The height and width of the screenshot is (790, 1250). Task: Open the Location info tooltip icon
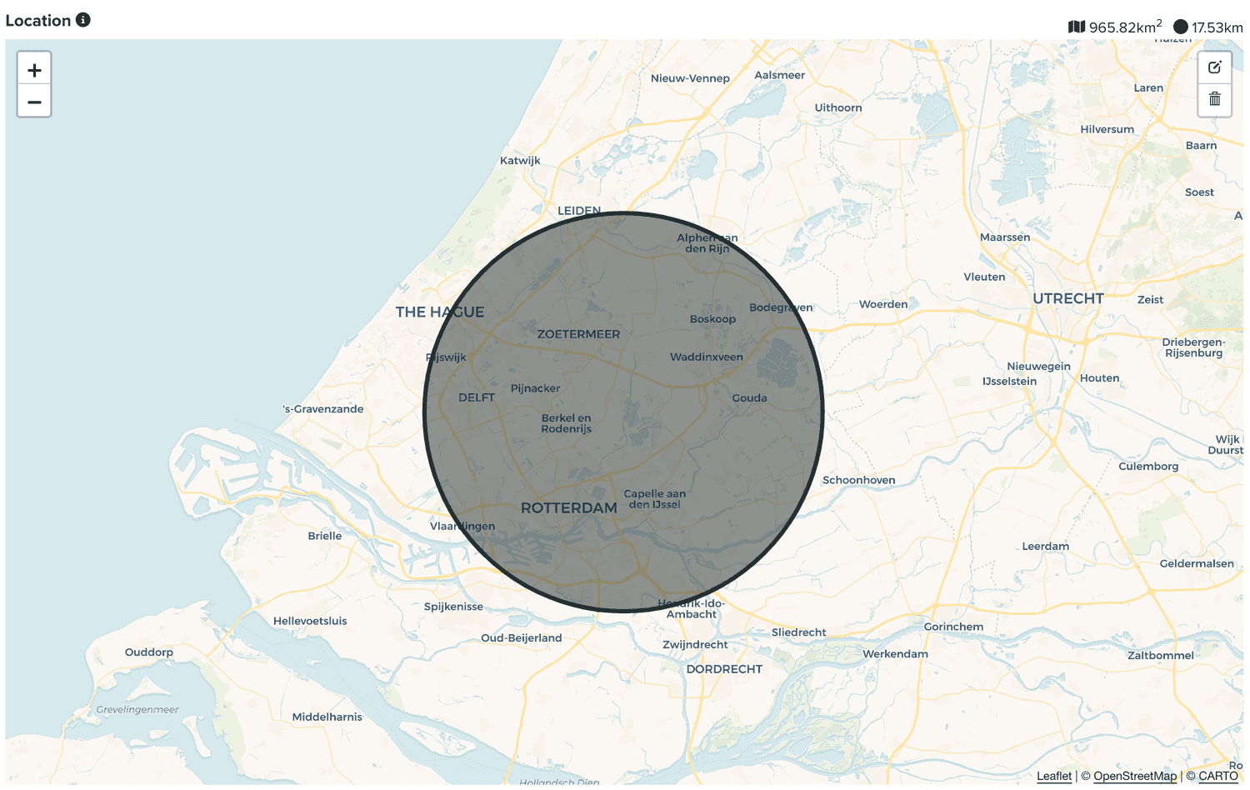pos(83,20)
